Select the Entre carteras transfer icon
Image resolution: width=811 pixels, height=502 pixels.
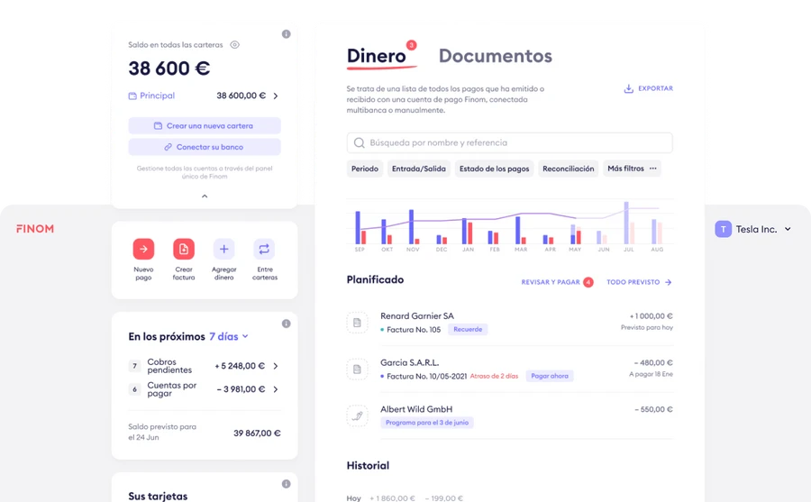pyautogui.click(x=265, y=250)
